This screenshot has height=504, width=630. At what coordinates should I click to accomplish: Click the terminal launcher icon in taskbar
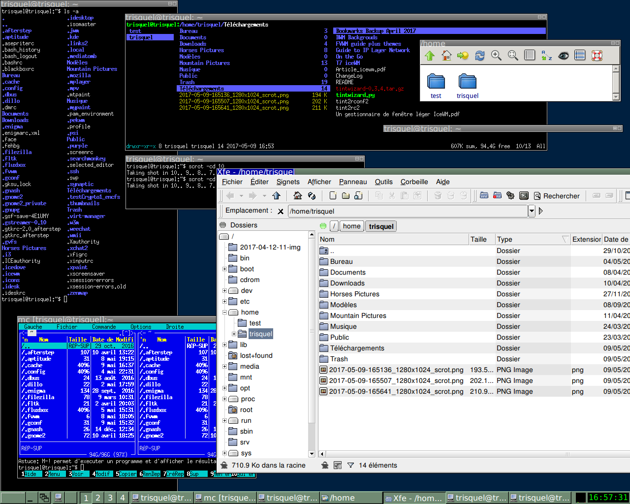click(58, 498)
